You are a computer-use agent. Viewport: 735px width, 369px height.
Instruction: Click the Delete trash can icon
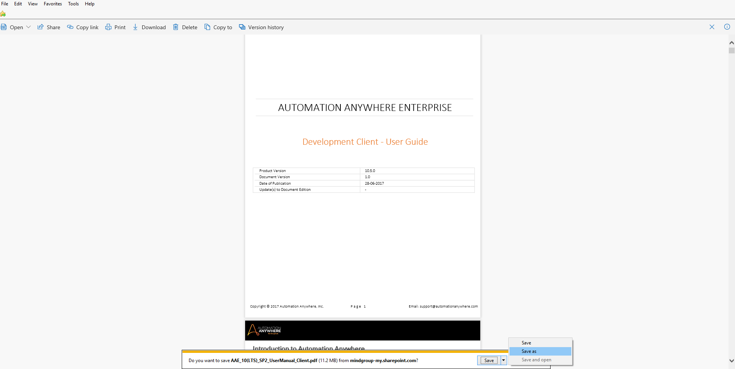point(176,27)
